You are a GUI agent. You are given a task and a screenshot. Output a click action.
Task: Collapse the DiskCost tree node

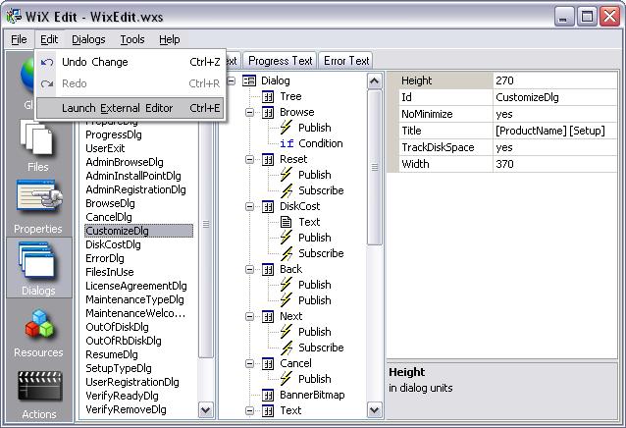(249, 206)
